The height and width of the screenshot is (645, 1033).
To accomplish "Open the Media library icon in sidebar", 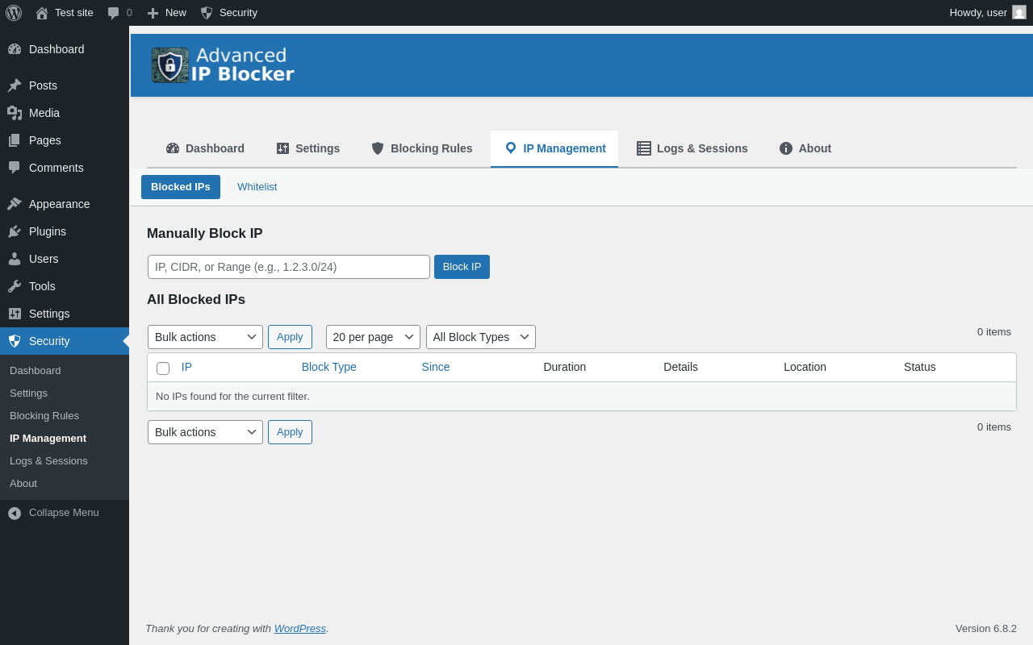I will pos(15,113).
